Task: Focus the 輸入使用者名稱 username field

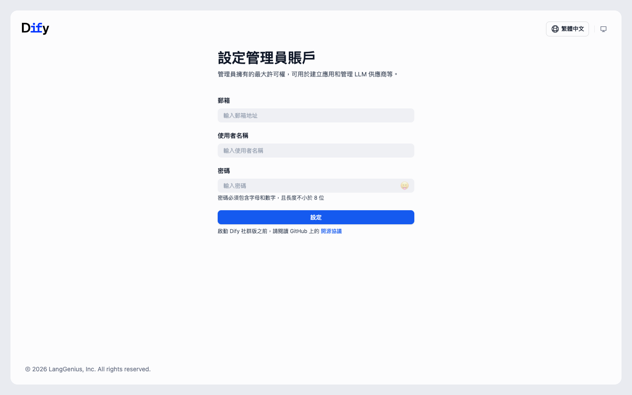Action: pyautogui.click(x=316, y=151)
